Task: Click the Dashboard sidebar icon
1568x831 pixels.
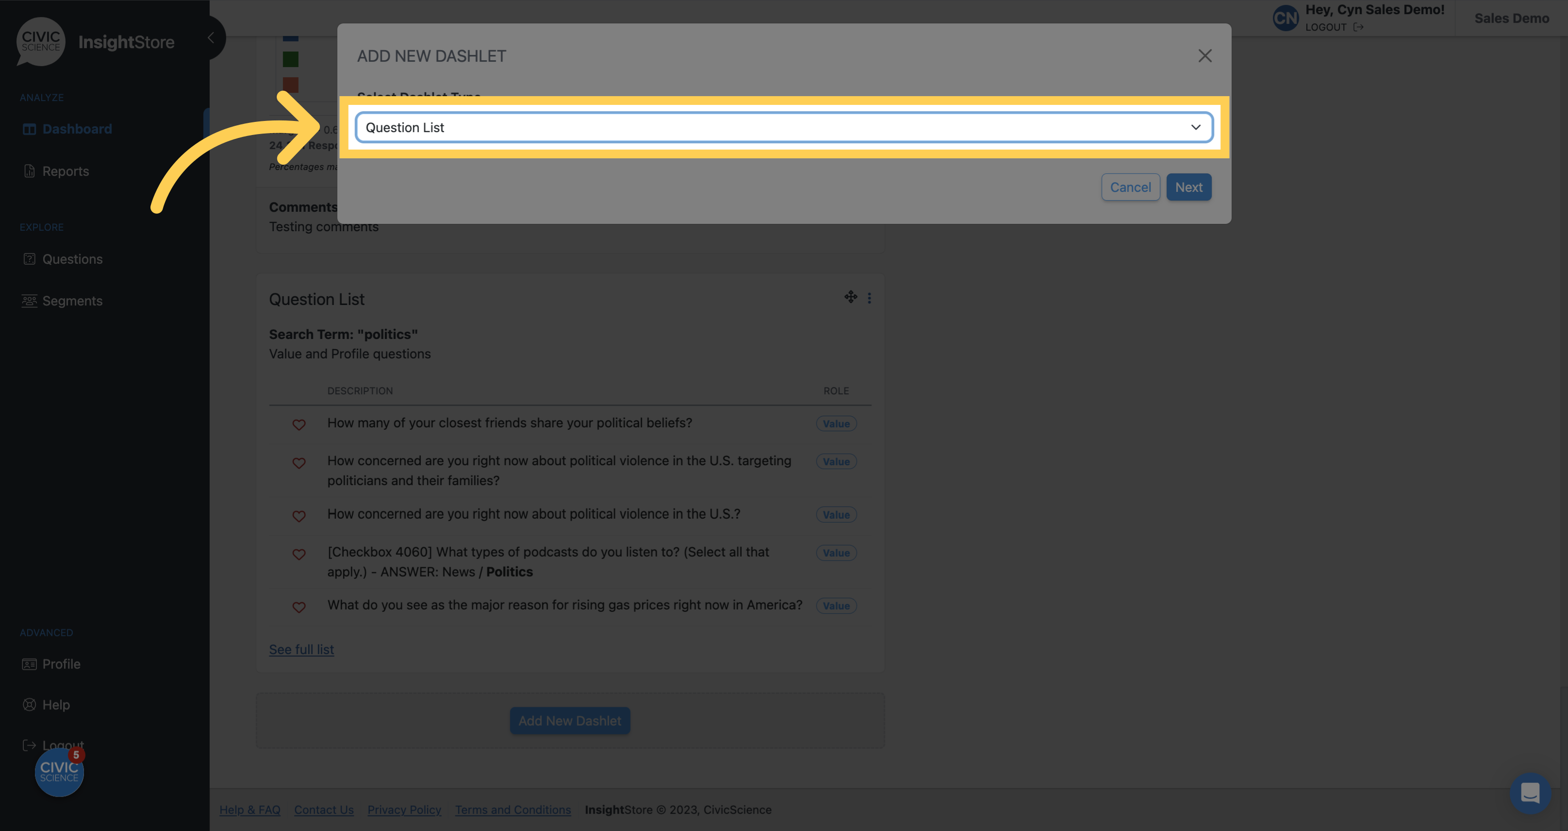Action: pyautogui.click(x=29, y=129)
